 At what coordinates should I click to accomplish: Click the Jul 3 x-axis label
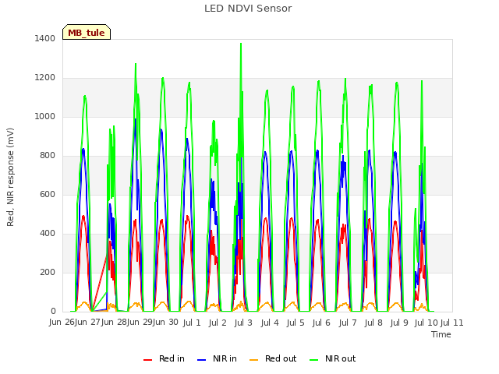click(243, 323)
